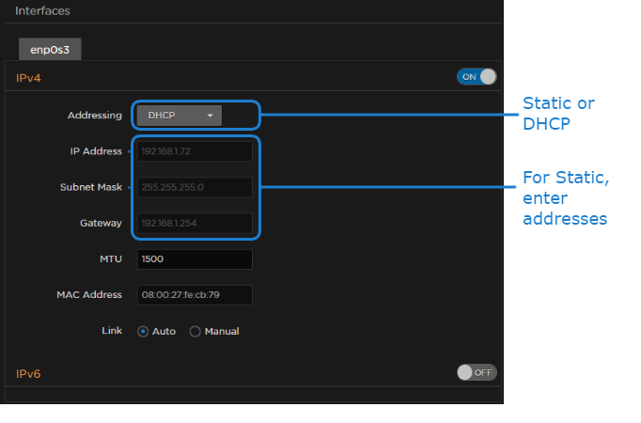This screenshot has width=641, height=423.
Task: Click the IPv4 section heading
Action: (x=28, y=78)
